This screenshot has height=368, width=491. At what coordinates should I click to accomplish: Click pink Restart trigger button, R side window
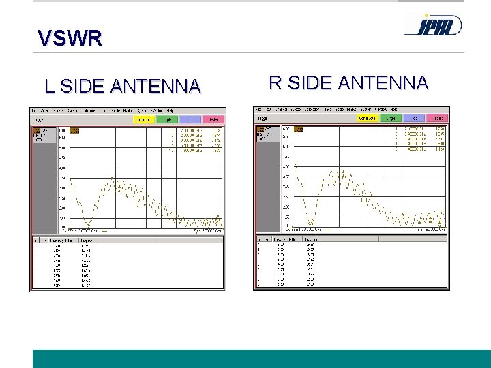(437, 119)
